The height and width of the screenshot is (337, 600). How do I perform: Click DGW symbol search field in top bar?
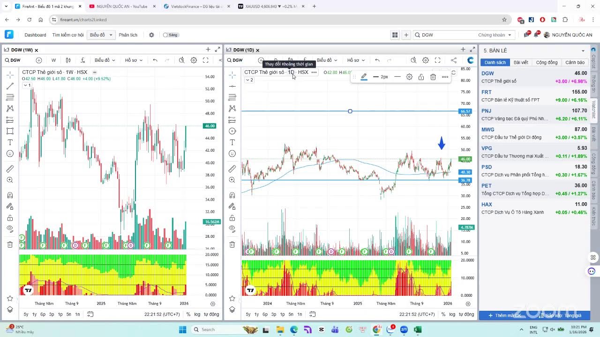point(448,35)
